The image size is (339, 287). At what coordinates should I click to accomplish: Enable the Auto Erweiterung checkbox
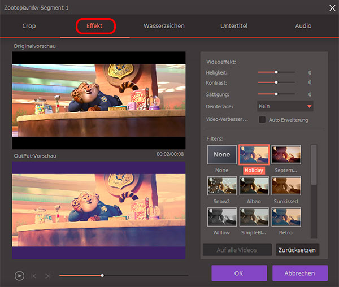coord(262,120)
